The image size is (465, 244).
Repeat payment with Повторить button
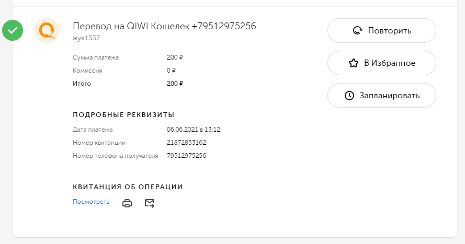(x=382, y=30)
